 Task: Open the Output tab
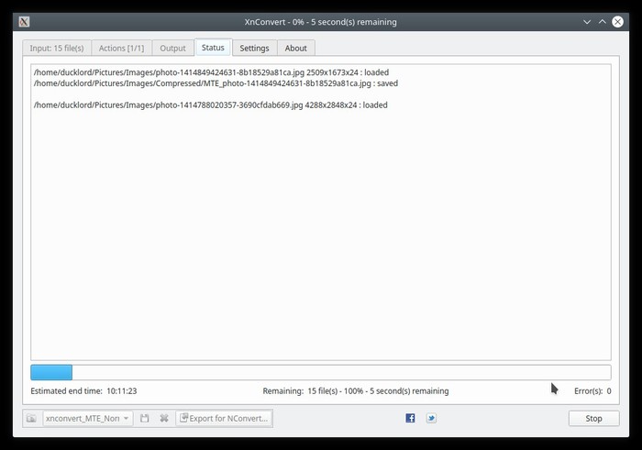(172, 48)
